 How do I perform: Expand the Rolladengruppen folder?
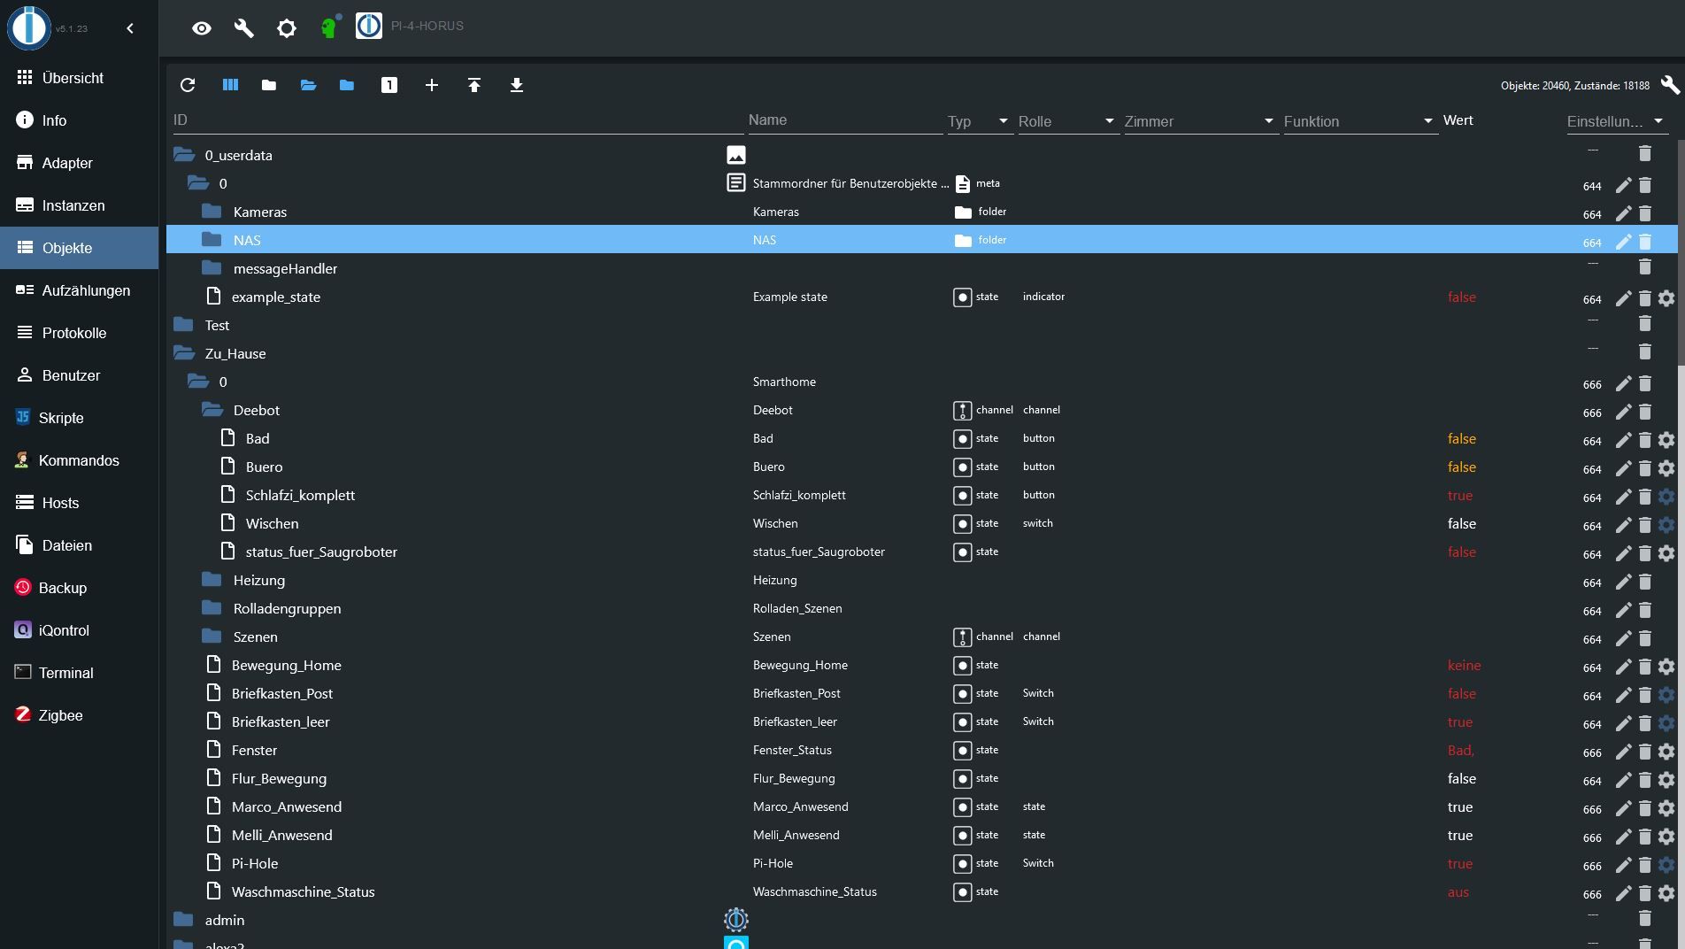pos(212,608)
